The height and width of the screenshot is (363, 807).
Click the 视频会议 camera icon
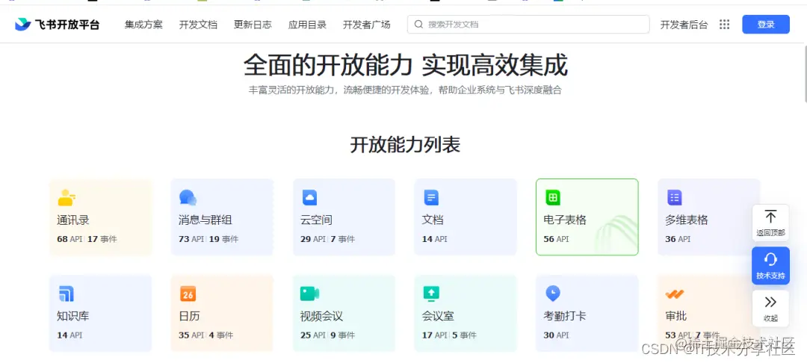point(310,294)
